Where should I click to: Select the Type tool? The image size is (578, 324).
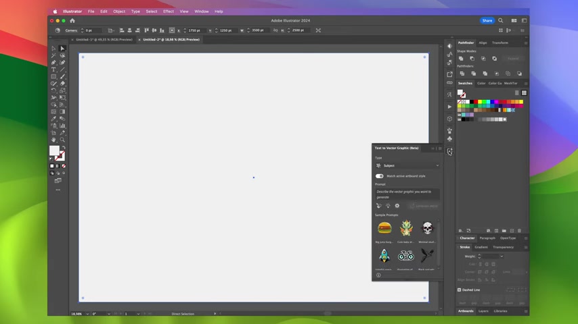(x=53, y=70)
